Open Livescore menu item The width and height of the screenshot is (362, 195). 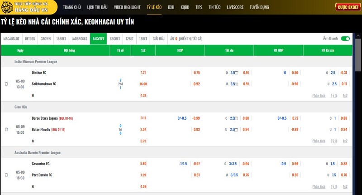click(x=235, y=7)
